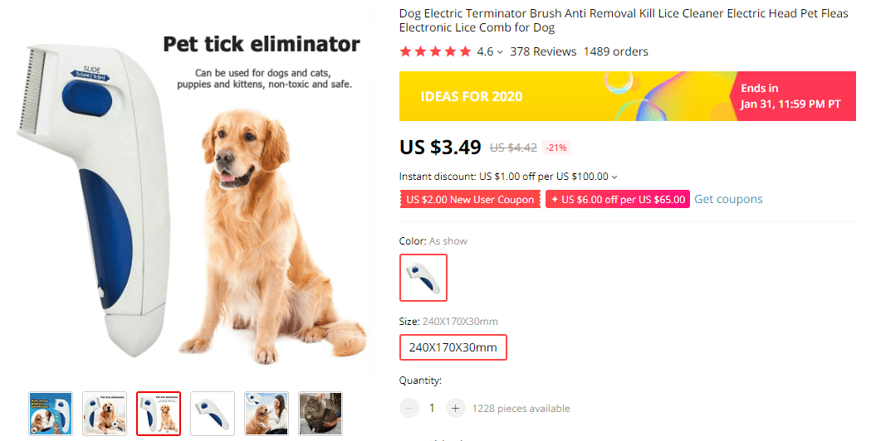
Task: Decrease quantity with the minus button
Action: point(409,408)
